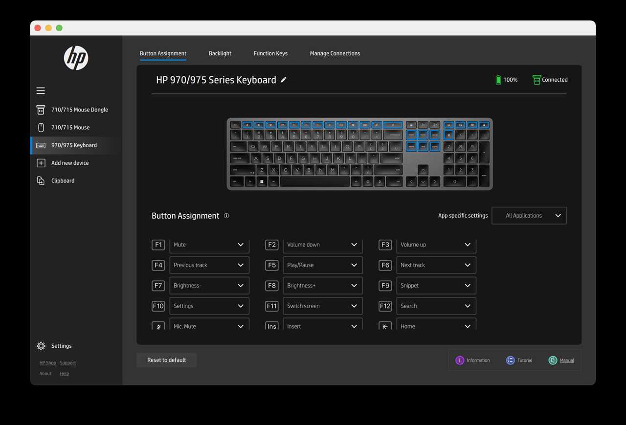The height and width of the screenshot is (425, 626).
Task: Click the purple Information icon
Action: 460,360
